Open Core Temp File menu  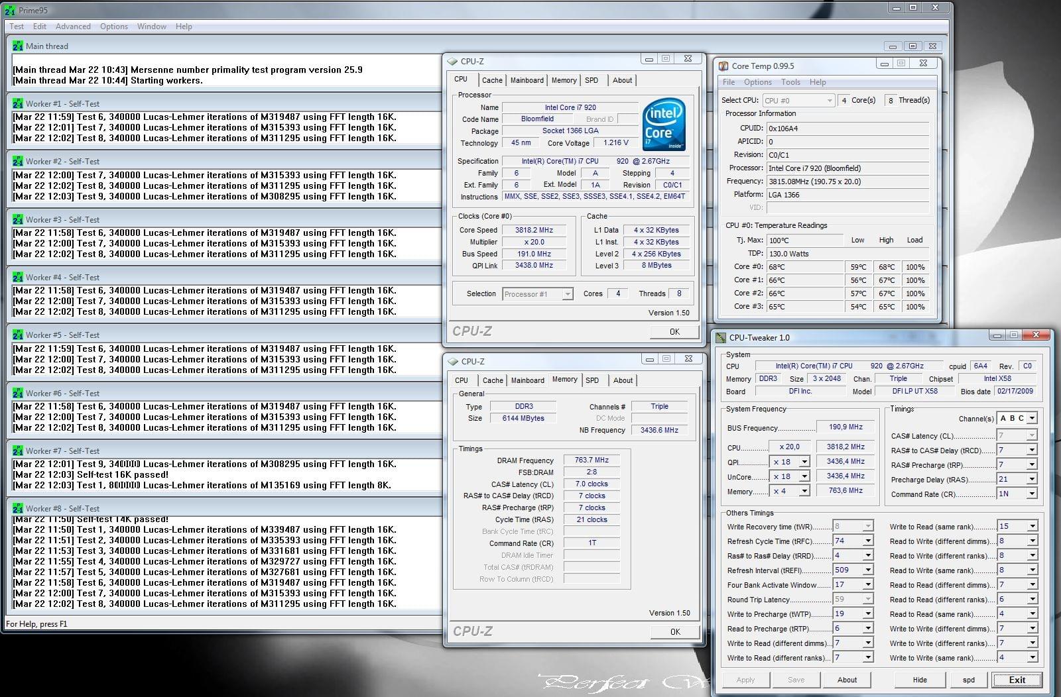pyautogui.click(x=729, y=82)
